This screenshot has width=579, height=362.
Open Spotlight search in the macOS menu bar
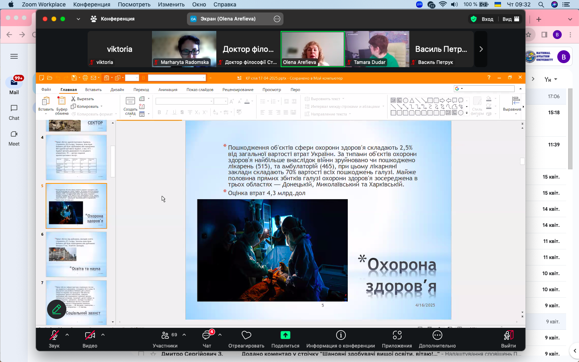pos(541,4)
